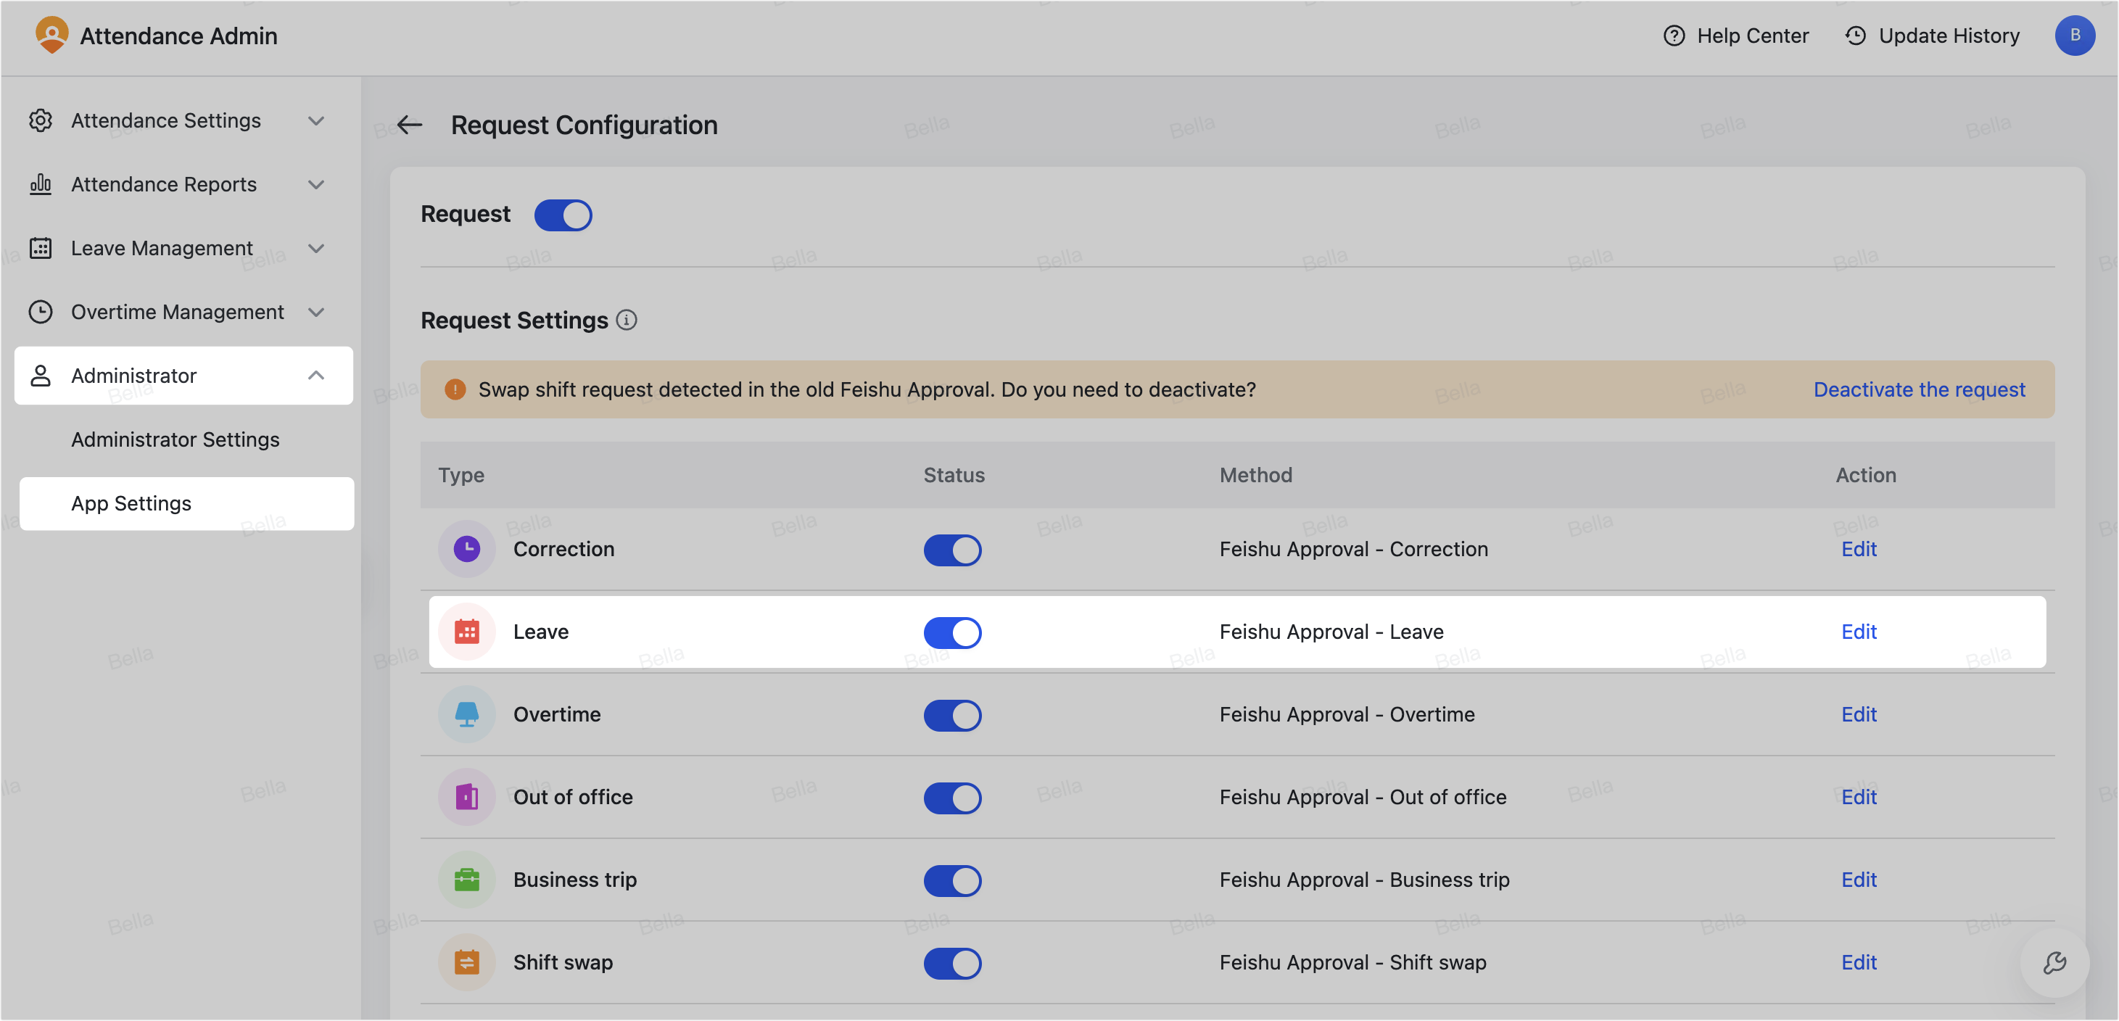Expand Attendance Reports chevron
This screenshot has width=2119, height=1021.
316,184
